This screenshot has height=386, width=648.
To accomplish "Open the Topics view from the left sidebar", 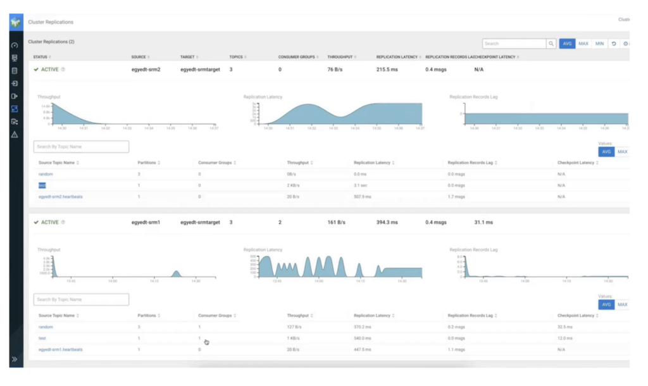I will [14, 71].
